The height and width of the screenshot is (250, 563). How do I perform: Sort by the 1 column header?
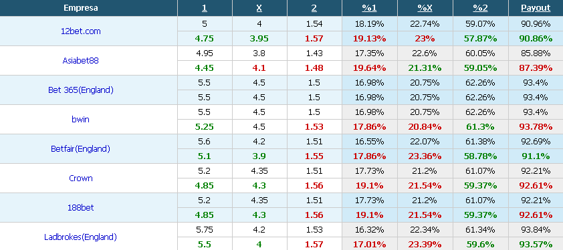point(205,8)
